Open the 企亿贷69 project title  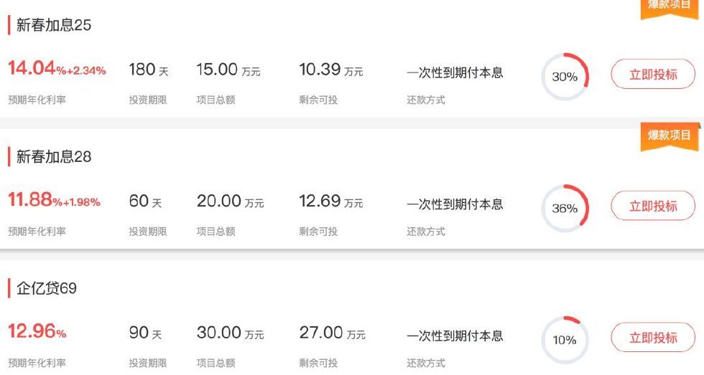(47, 288)
